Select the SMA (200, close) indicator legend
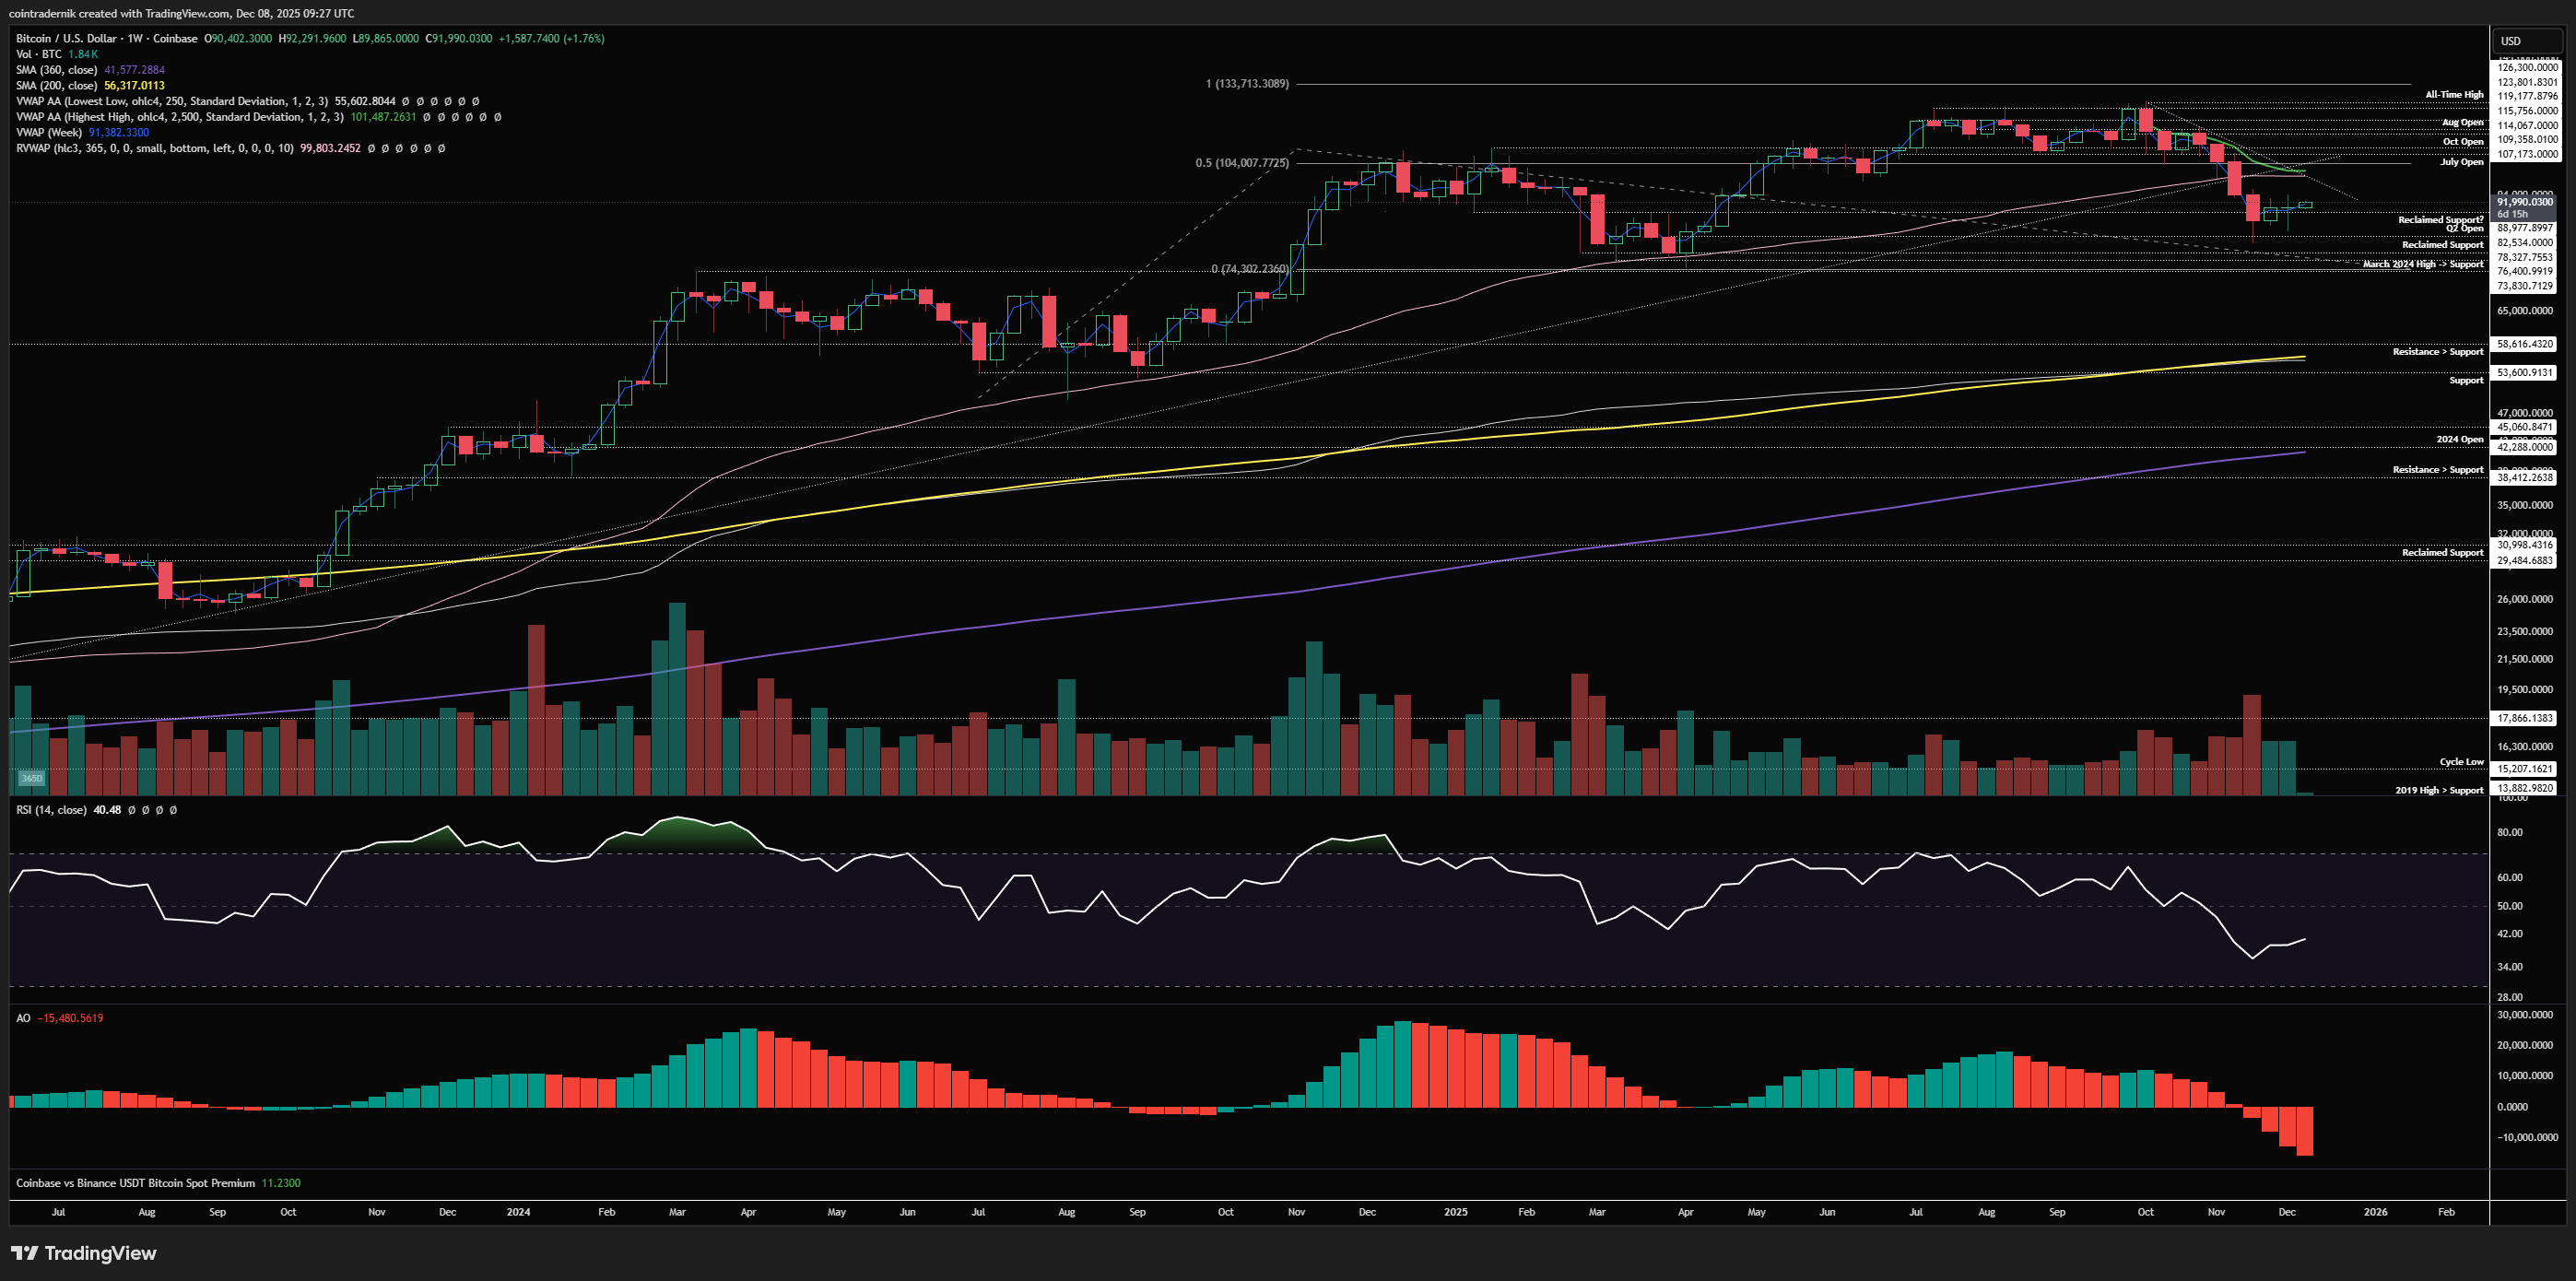 [56, 85]
